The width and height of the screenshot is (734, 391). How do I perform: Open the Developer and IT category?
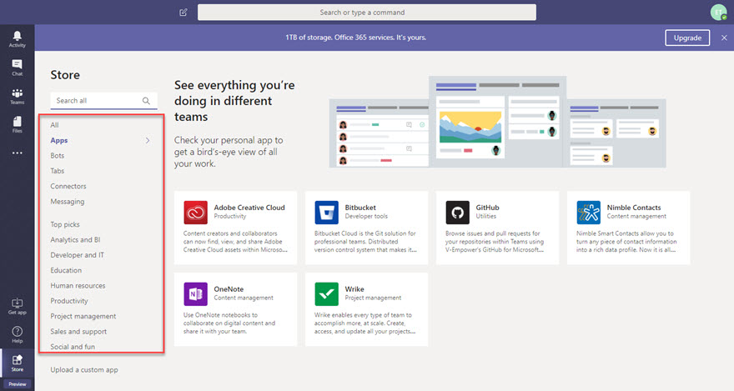[78, 255]
